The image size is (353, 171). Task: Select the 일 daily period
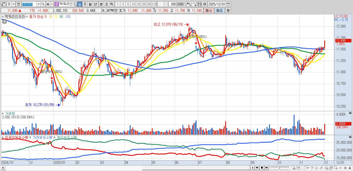(79, 4)
